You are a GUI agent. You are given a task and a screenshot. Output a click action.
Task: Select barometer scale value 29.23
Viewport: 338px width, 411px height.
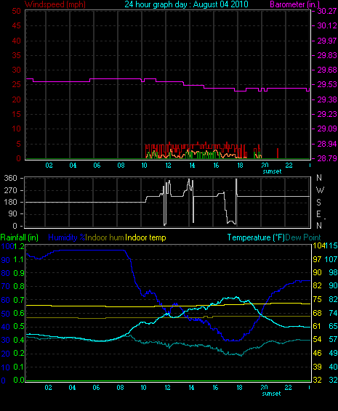coord(327,114)
